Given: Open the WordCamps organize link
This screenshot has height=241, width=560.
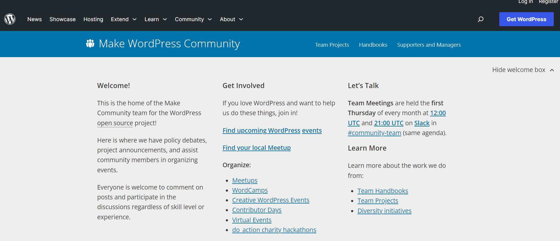Looking at the screenshot, I should point(250,190).
